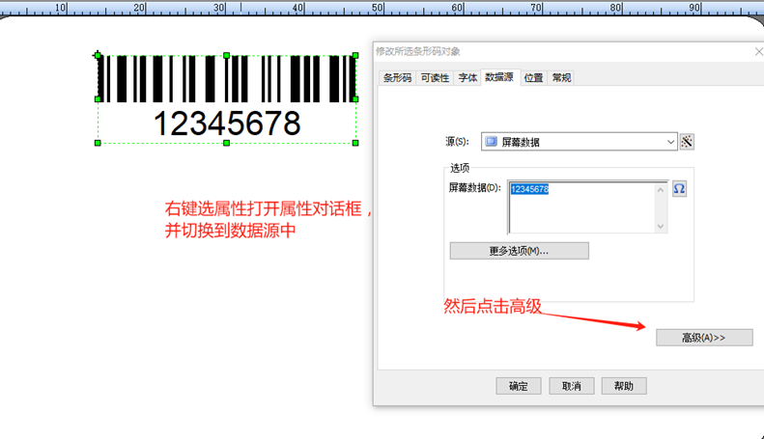Click scroll up arrow in screen data box

pyautogui.click(x=661, y=190)
